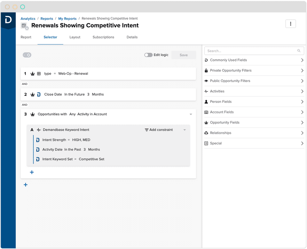Select the Selector tab
307x249 pixels.
pos(50,37)
